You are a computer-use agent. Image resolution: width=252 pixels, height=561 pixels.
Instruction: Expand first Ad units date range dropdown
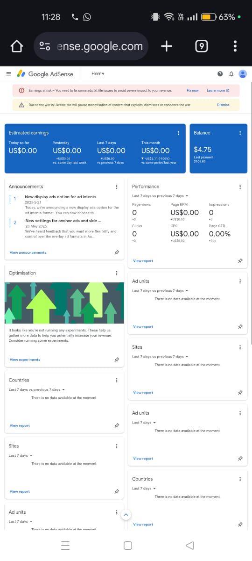[160, 291]
